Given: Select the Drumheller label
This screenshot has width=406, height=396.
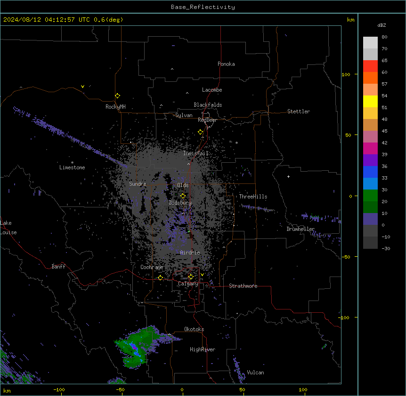Looking at the screenshot, I should tap(300, 229).
